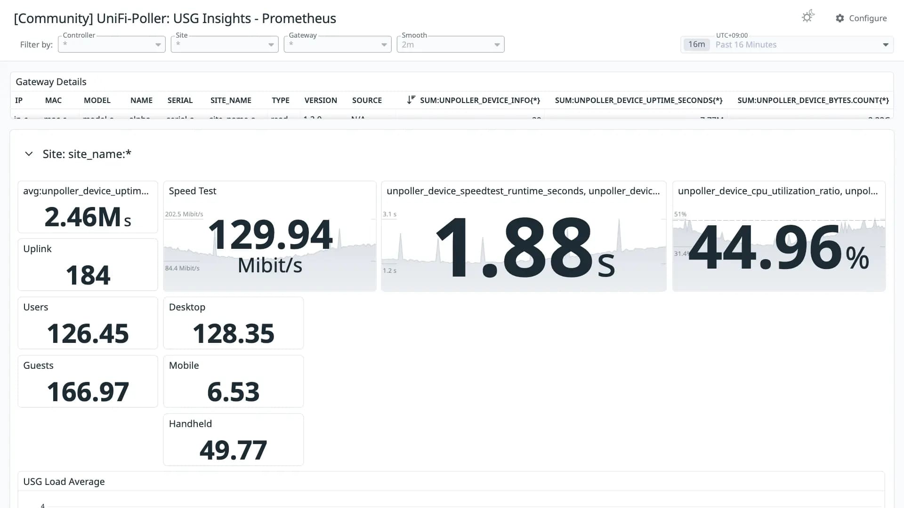Select the Users 126.45 widget
The width and height of the screenshot is (904, 508).
(88, 323)
